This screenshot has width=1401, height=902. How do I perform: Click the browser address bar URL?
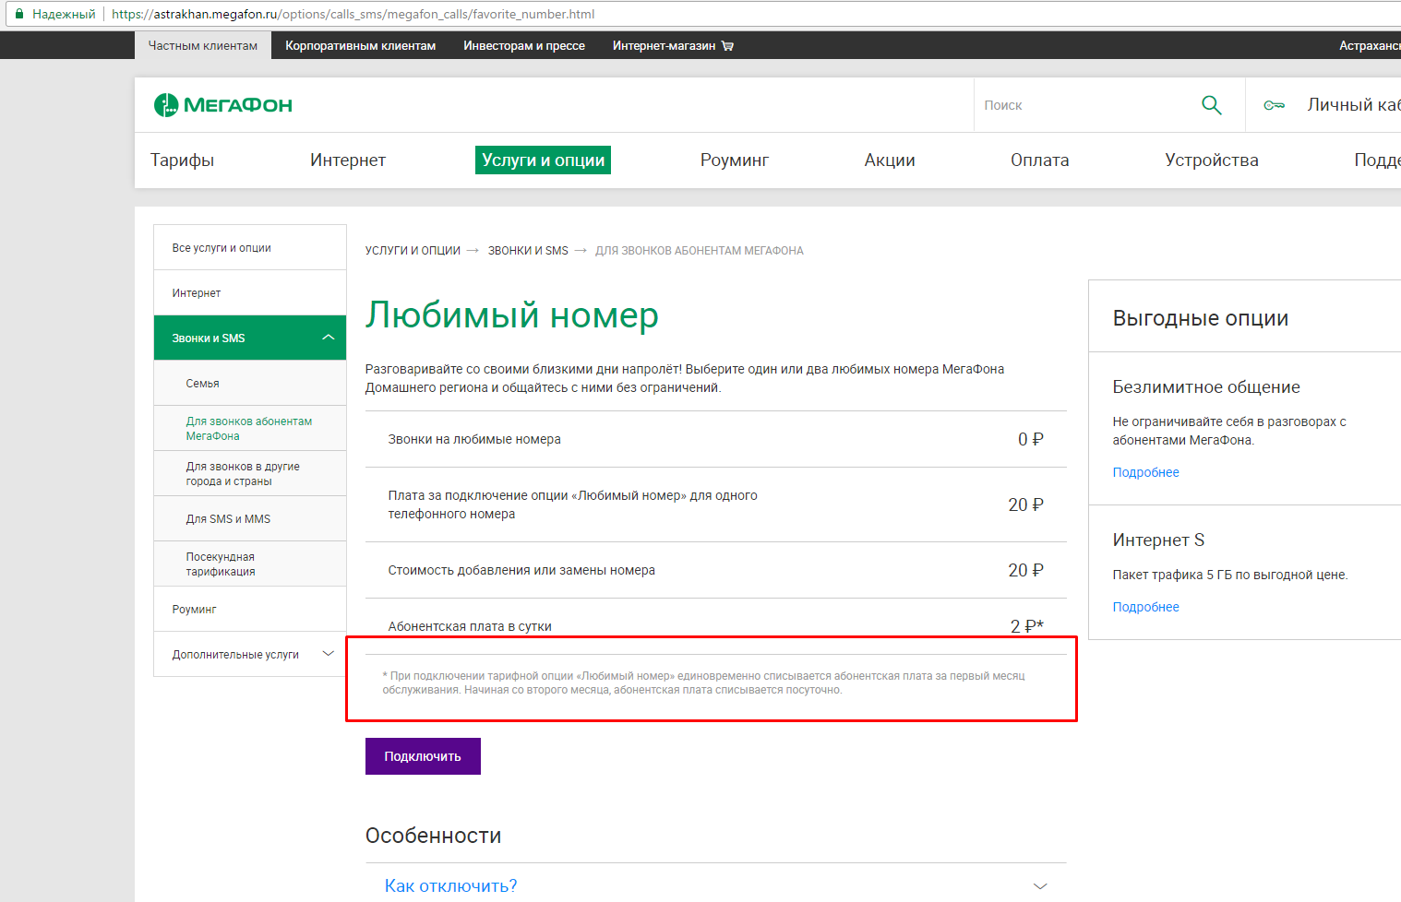pos(353,14)
